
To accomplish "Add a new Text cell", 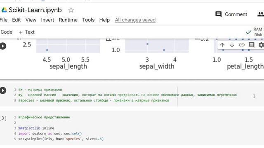I will [x=26, y=32].
